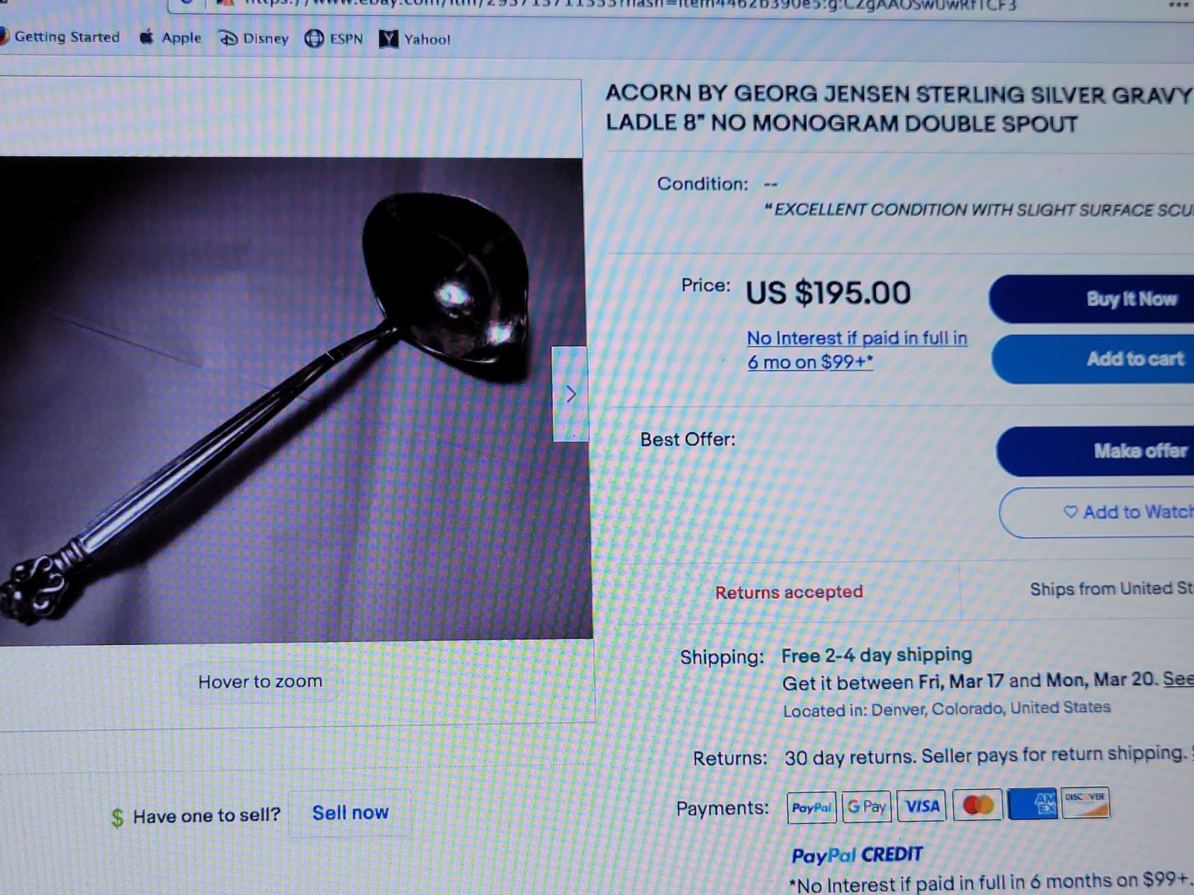Select the PayPal payment icon
The width and height of the screenshot is (1194, 895).
[x=812, y=807]
